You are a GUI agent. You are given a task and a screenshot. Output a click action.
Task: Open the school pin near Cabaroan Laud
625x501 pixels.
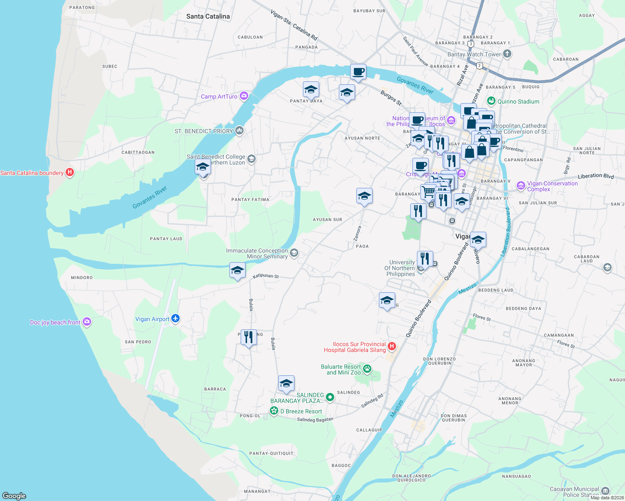tap(607, 268)
